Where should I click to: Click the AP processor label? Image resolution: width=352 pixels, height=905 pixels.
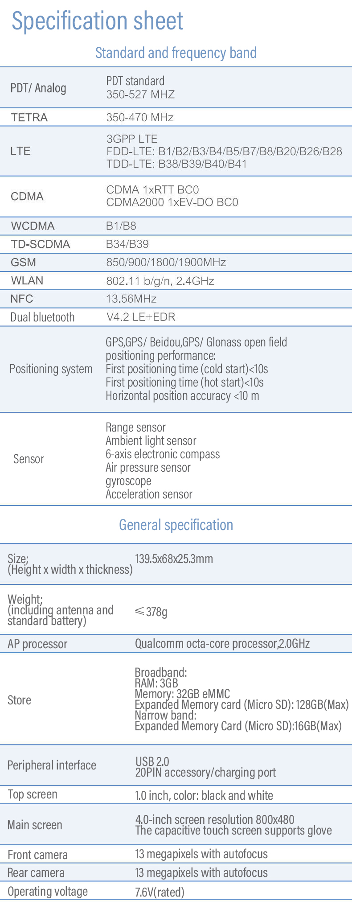click(x=37, y=644)
